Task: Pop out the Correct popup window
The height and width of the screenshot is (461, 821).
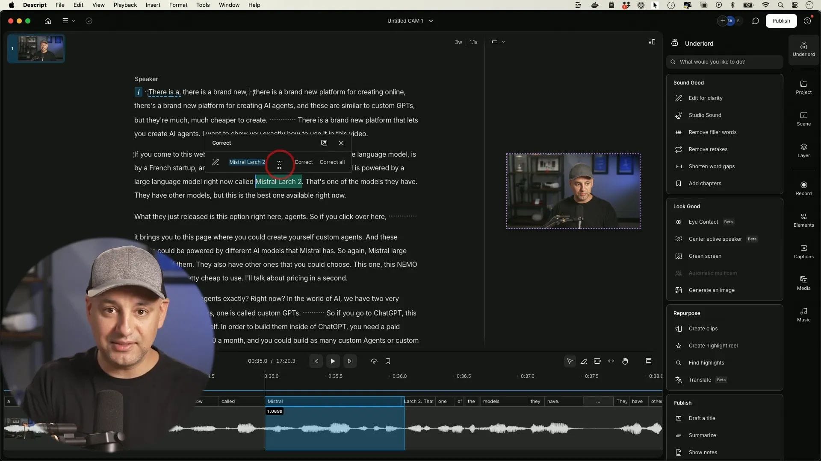Action: pos(324,143)
